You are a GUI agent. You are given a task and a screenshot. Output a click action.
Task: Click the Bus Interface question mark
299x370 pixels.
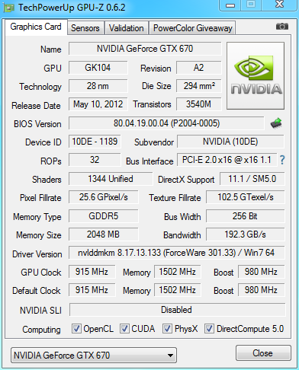point(282,160)
